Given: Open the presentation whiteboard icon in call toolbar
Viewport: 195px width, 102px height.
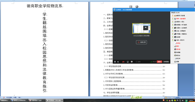Looking at the screenshot, I should coord(132,62).
